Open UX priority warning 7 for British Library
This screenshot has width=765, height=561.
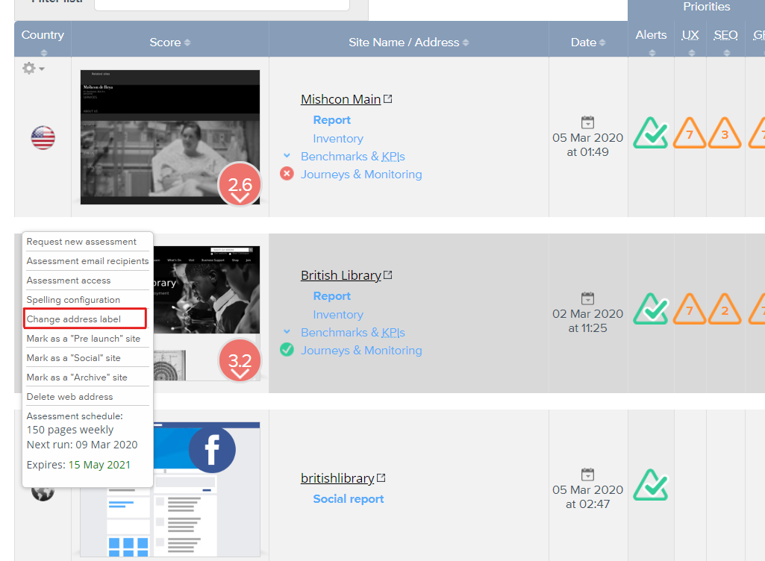click(690, 309)
